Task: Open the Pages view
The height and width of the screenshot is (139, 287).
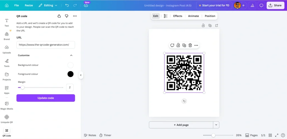Action: click(251, 135)
